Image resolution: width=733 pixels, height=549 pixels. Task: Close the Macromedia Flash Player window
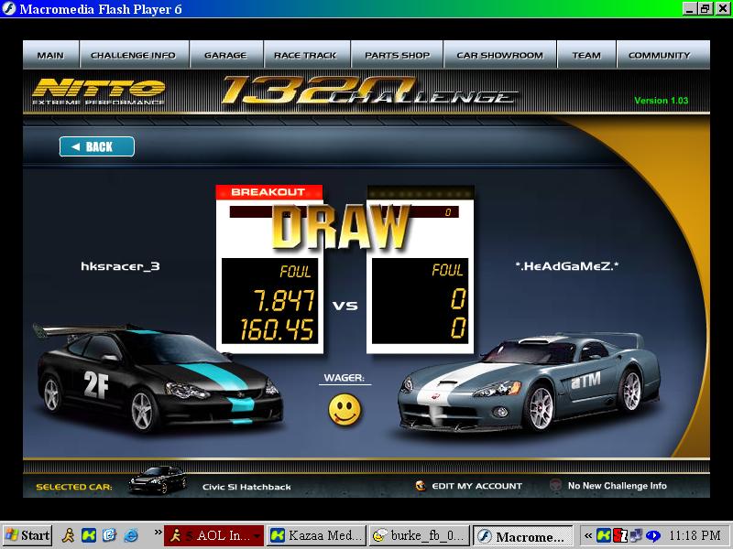click(722, 9)
